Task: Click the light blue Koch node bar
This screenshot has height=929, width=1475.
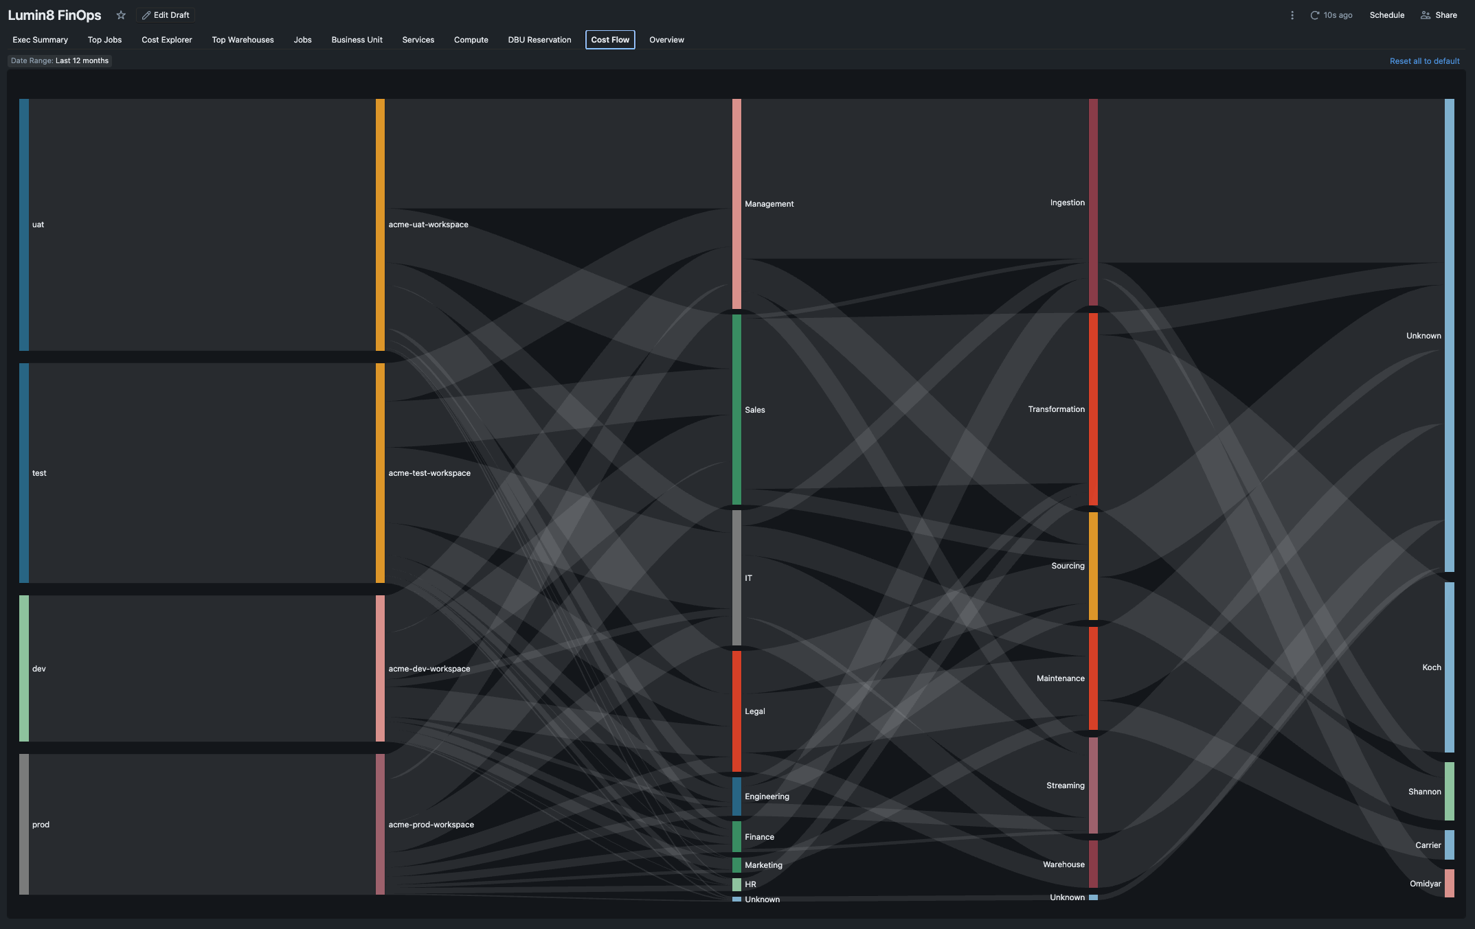Action: tap(1449, 667)
